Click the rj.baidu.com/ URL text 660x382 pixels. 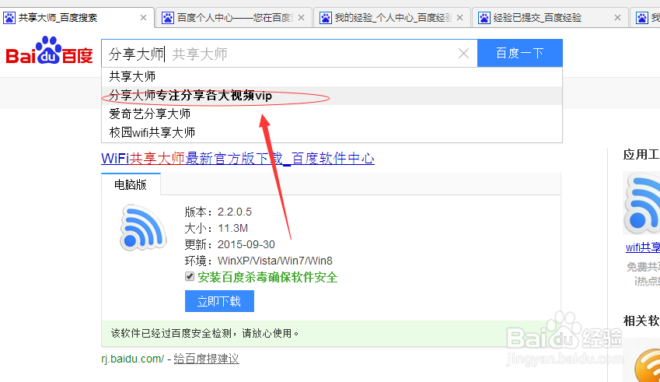coord(132,359)
